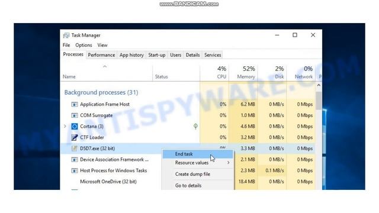Switch to the Details tab
Viewport: 379px width, 213px height.
click(x=192, y=55)
